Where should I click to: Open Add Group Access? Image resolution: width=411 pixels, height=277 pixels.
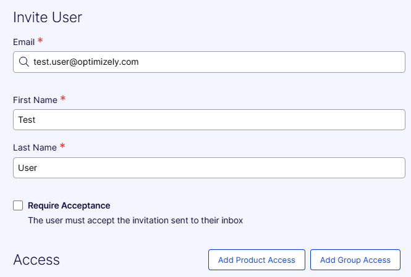pyautogui.click(x=355, y=260)
